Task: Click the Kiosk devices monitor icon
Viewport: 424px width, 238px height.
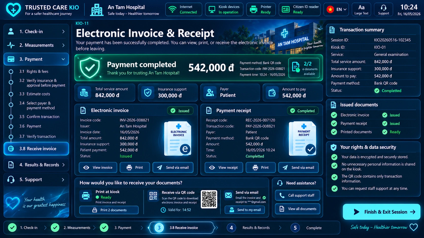Action: (x=212, y=10)
